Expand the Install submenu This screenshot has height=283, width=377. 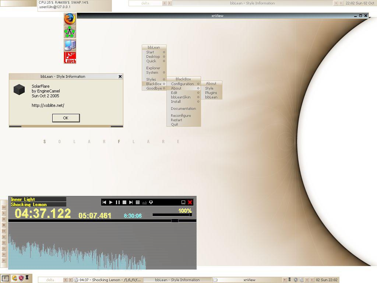[184, 102]
